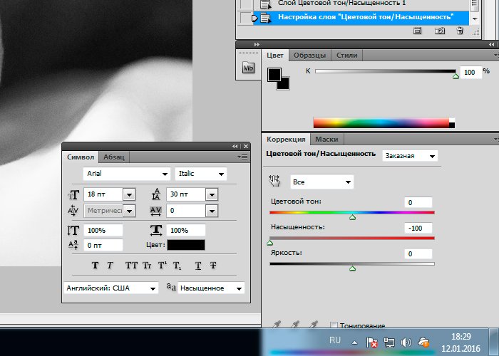Open the Mini Bridge panel icon
The width and height of the screenshot is (499, 356).
248,68
